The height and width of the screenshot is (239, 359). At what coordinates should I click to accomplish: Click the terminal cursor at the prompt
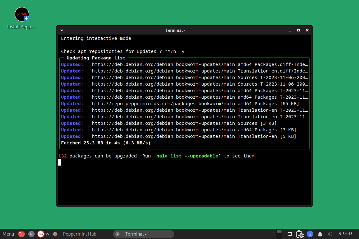60,162
